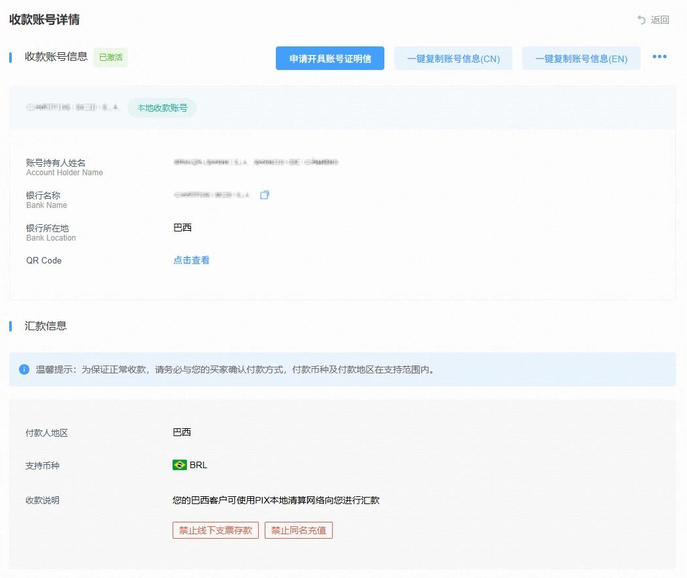Click the copy icon beside the bank name
Viewport: 687px width, 578px height.
265,194
